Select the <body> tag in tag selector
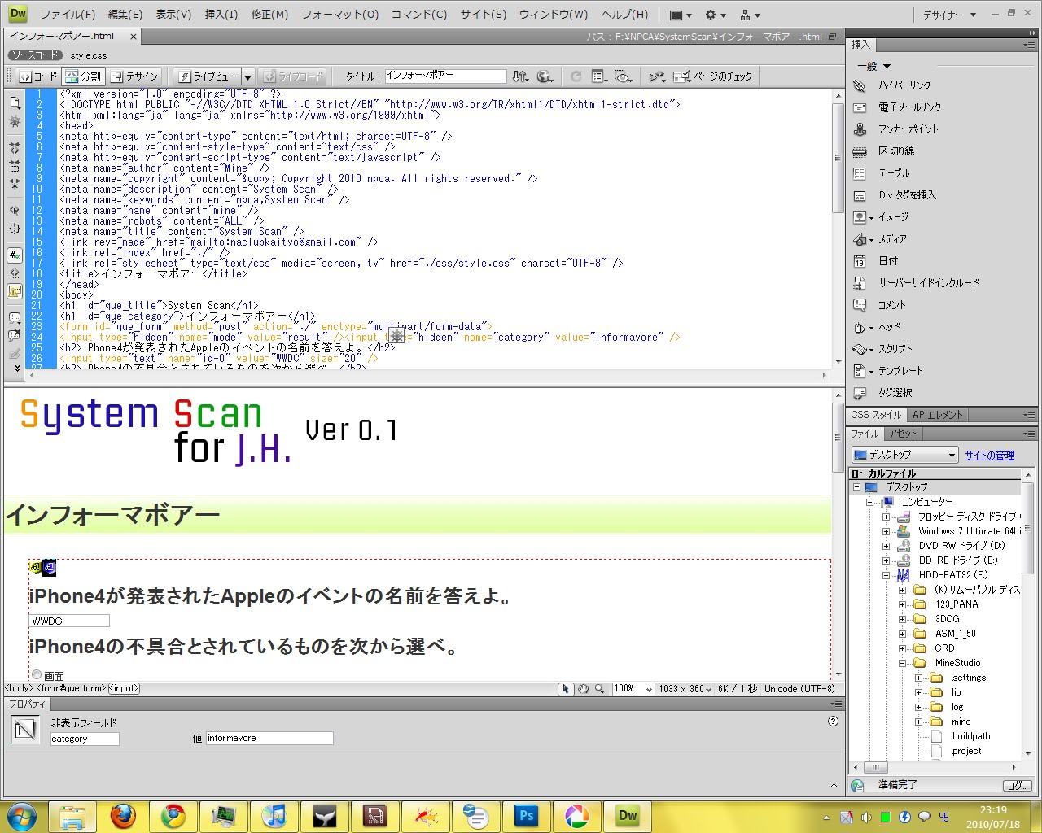Screen dimensions: 1042x833 tap(20, 688)
